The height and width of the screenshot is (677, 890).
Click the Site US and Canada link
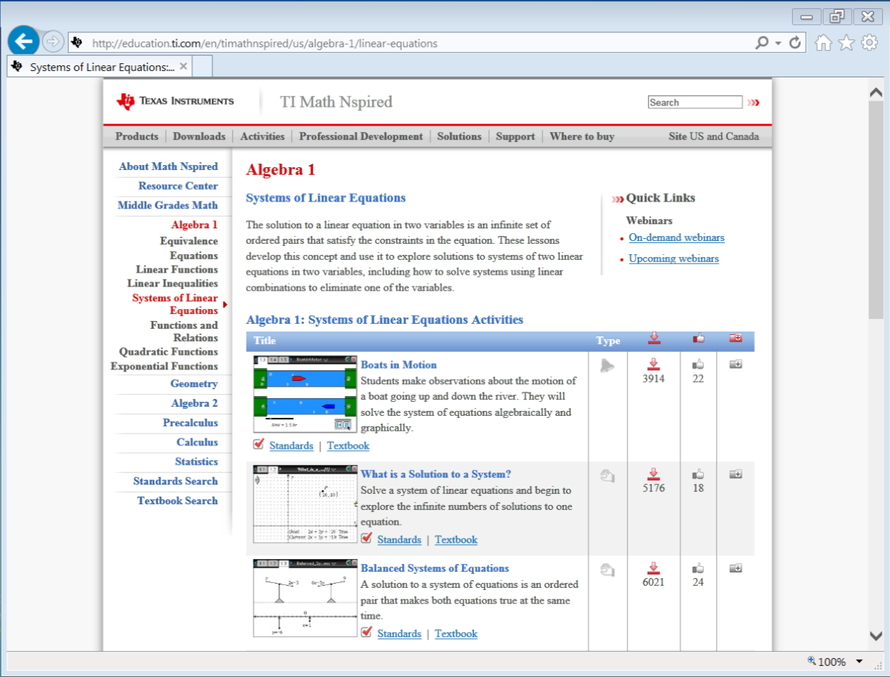pyautogui.click(x=714, y=136)
